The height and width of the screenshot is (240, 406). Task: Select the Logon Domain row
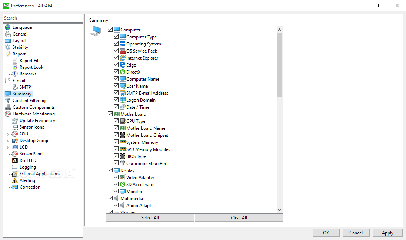click(x=141, y=100)
